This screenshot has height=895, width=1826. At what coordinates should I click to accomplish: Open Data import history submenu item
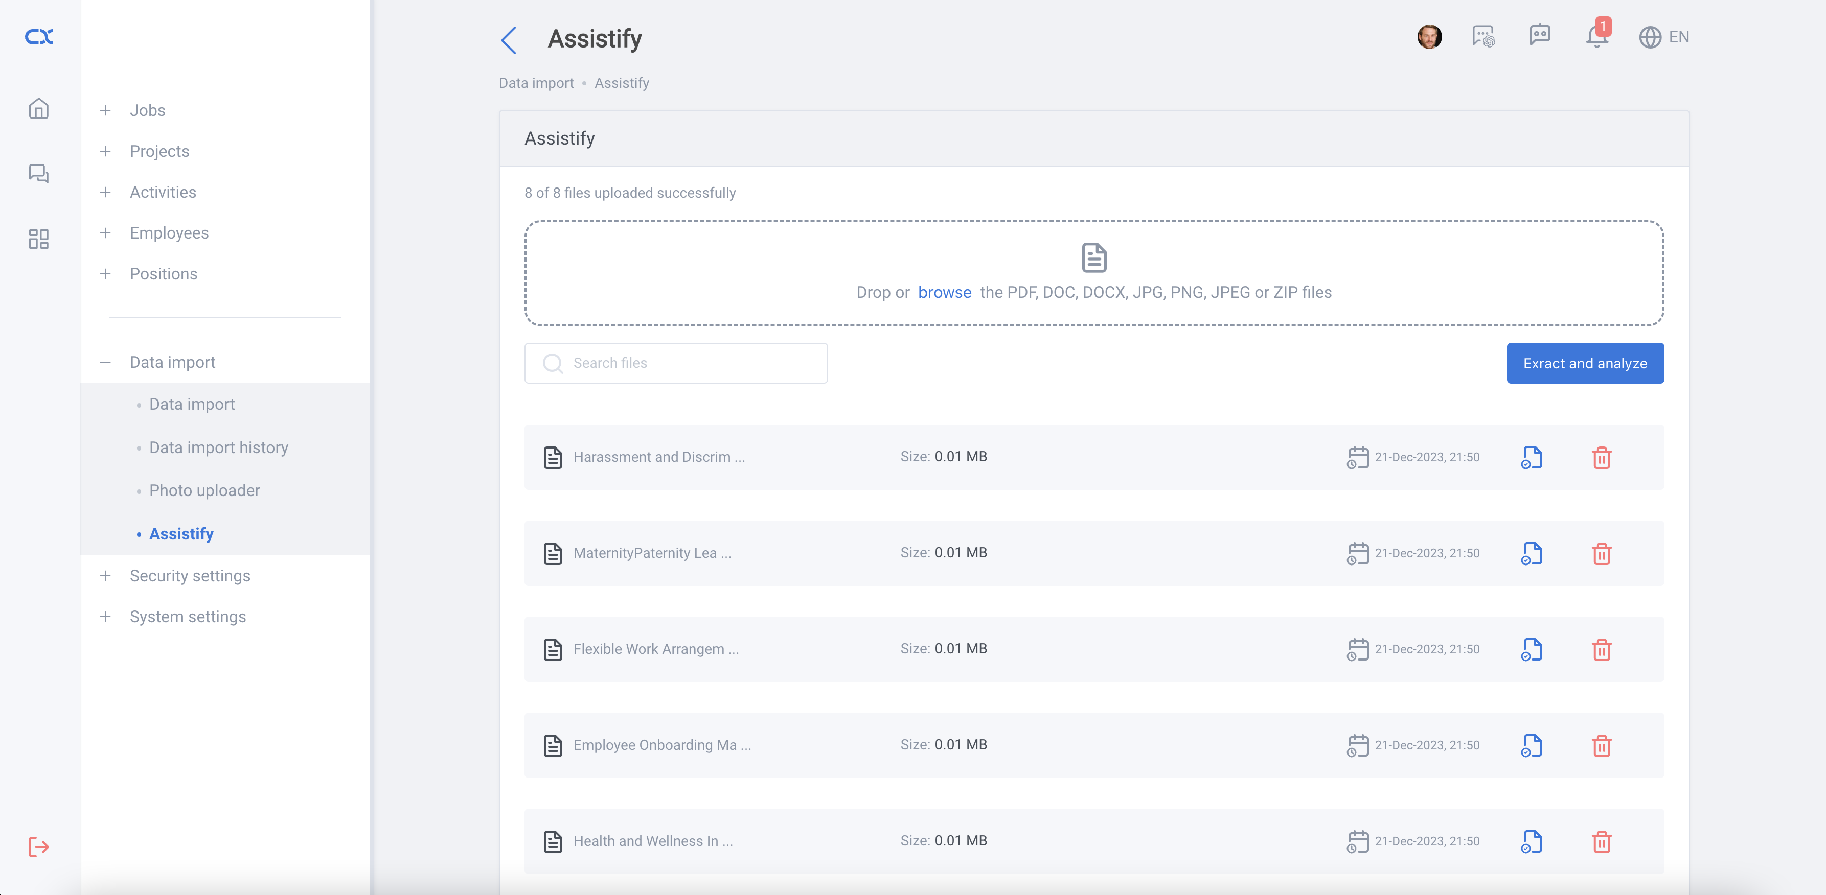pos(218,448)
